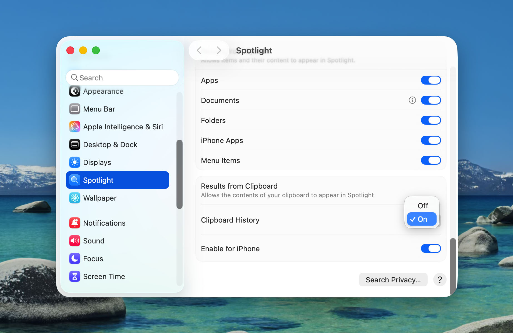Image resolution: width=513 pixels, height=333 pixels.
Task: Click the Screen Time hourglass icon
Action: (x=75, y=276)
